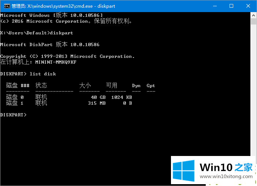Close the diskpart command window
The height and width of the screenshot is (186, 257).
(x=248, y=6)
